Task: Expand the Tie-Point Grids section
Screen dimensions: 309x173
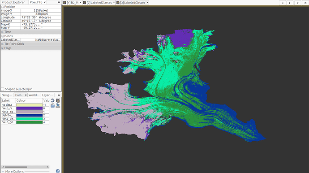Action: (x=3, y=44)
